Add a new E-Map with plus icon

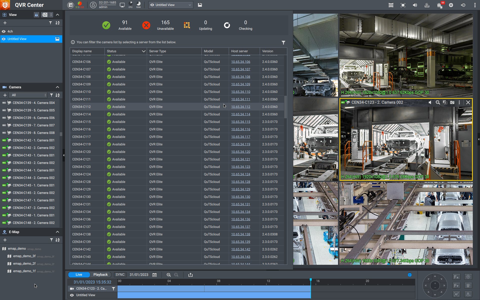[x=5, y=240]
